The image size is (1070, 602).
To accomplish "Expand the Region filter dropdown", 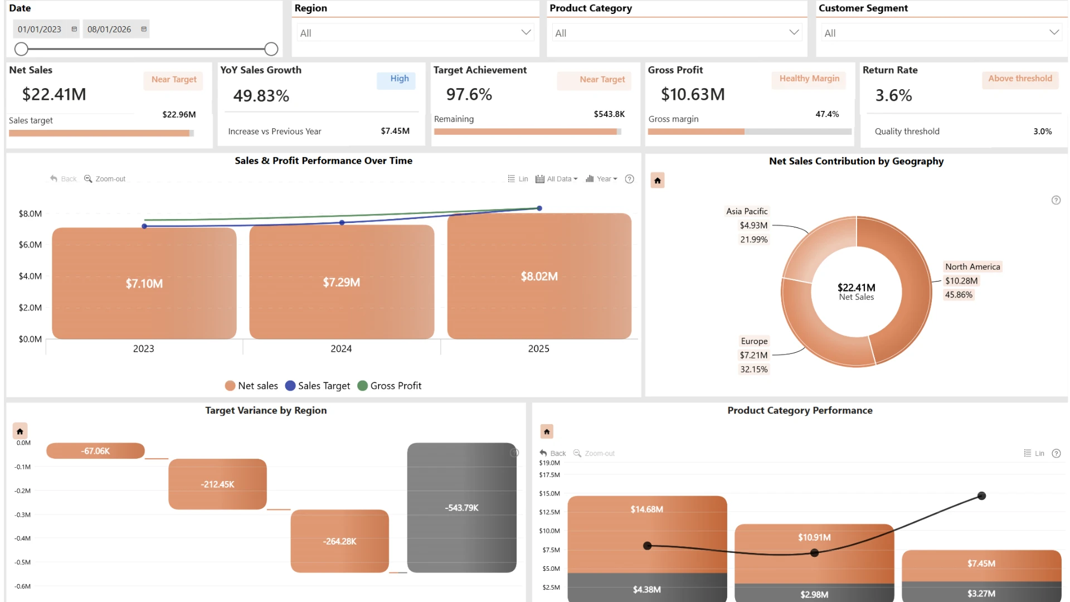I will pyautogui.click(x=415, y=33).
